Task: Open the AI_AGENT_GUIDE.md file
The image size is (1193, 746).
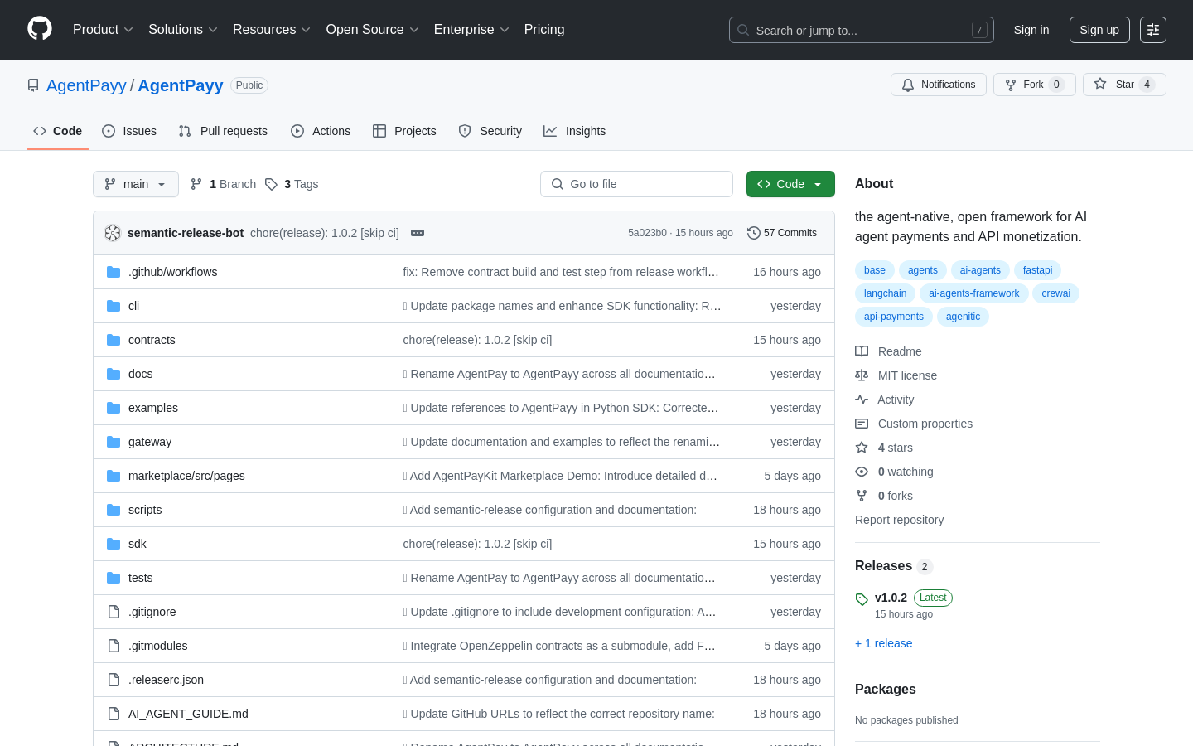Action: point(188,714)
